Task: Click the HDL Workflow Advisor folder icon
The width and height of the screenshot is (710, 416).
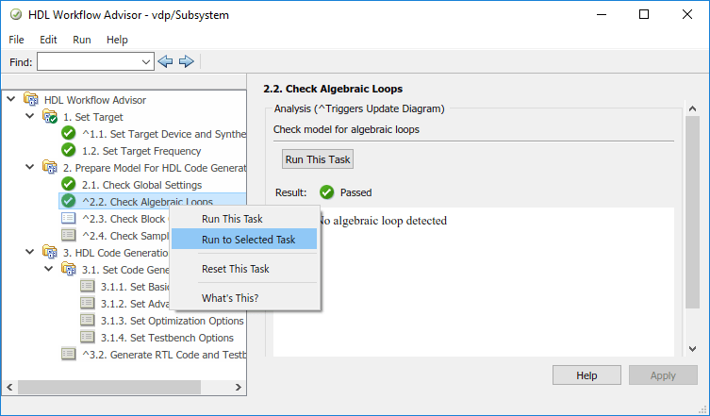Action: pos(31,100)
